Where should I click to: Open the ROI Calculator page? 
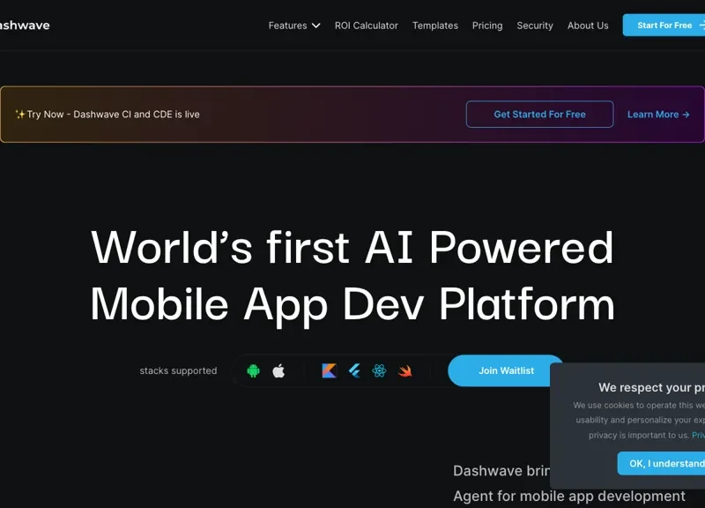click(366, 26)
